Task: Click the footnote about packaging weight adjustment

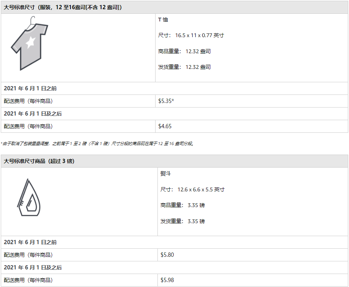Action: tap(97, 143)
